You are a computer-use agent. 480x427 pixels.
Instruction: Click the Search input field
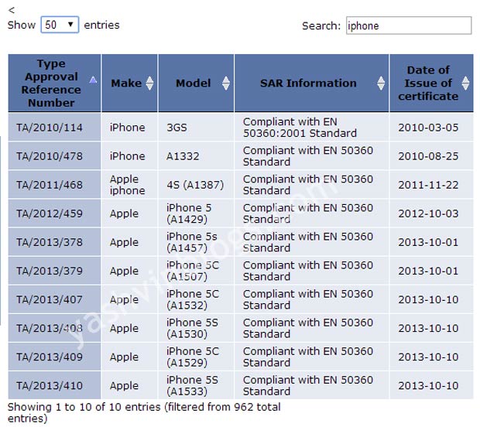(x=407, y=26)
